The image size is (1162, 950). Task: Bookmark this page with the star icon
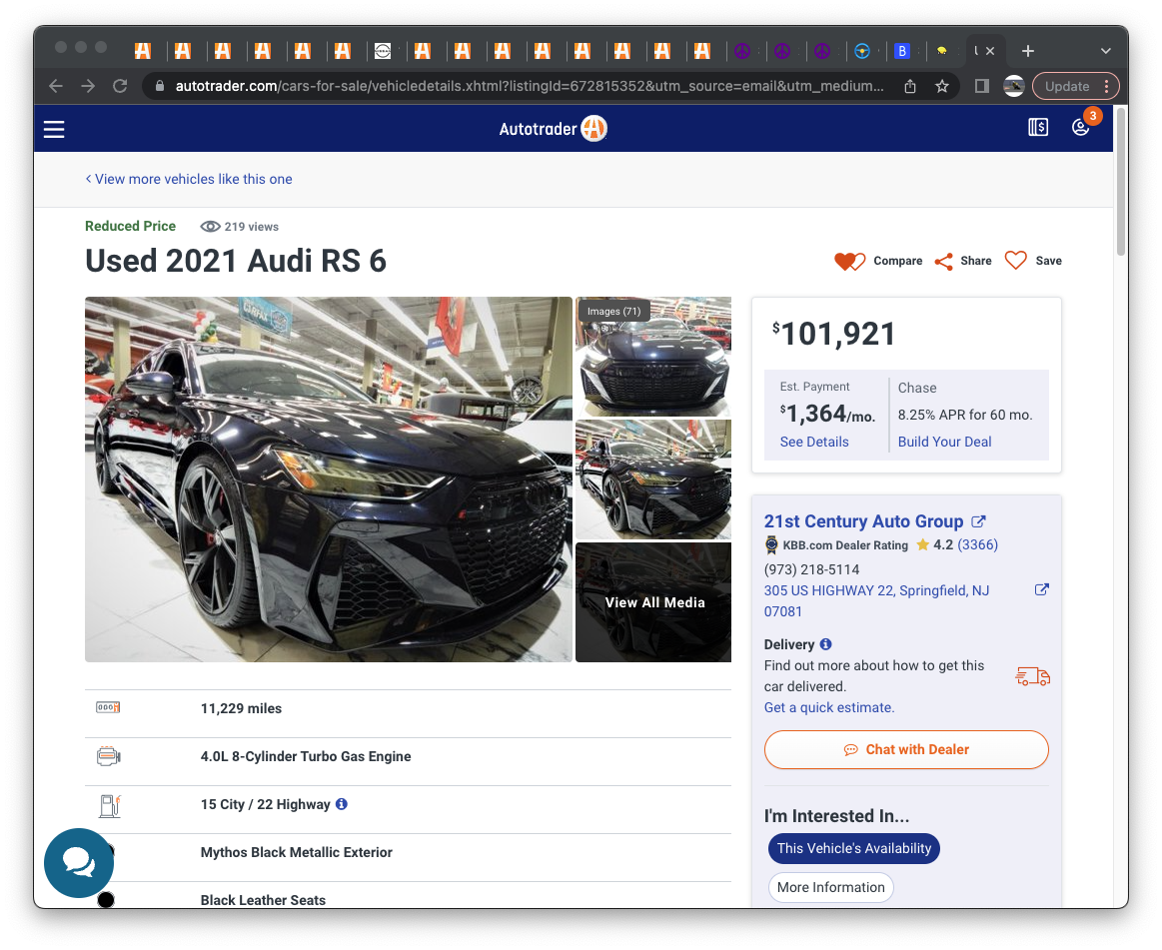coord(941,87)
